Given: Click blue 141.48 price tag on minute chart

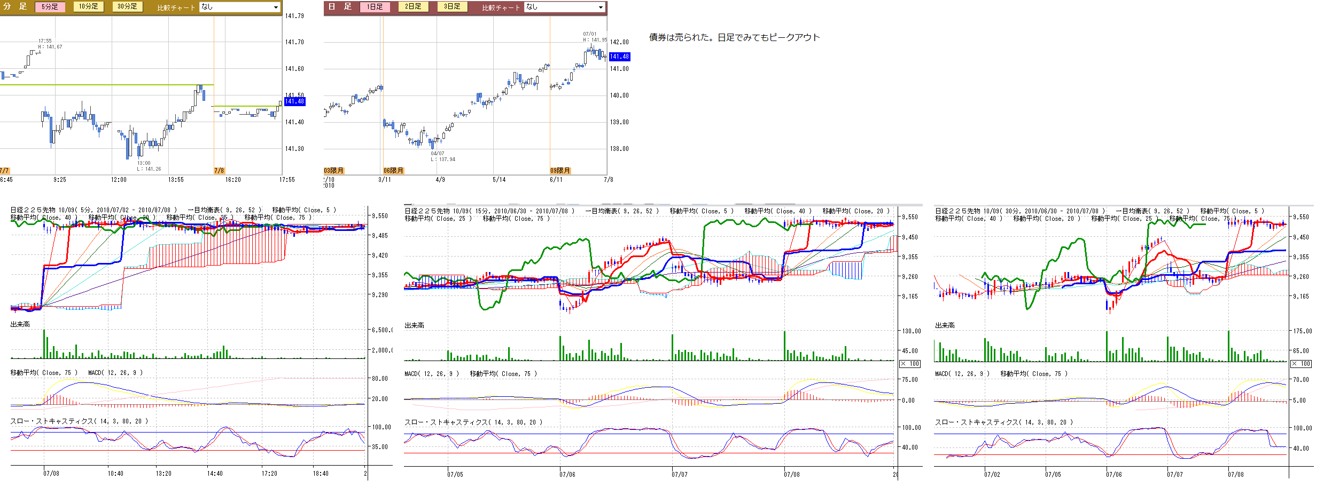Looking at the screenshot, I should coord(294,101).
